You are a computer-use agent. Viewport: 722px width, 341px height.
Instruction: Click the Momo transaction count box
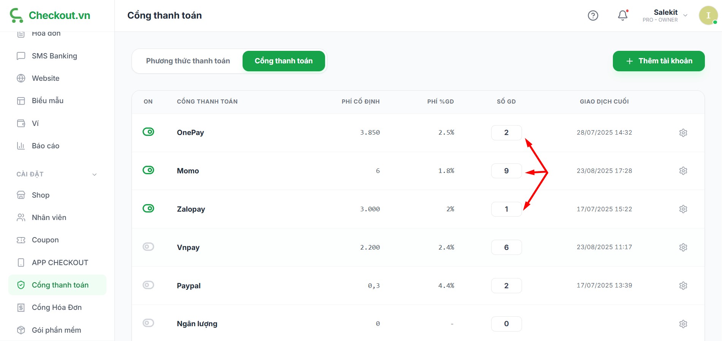[506, 171]
